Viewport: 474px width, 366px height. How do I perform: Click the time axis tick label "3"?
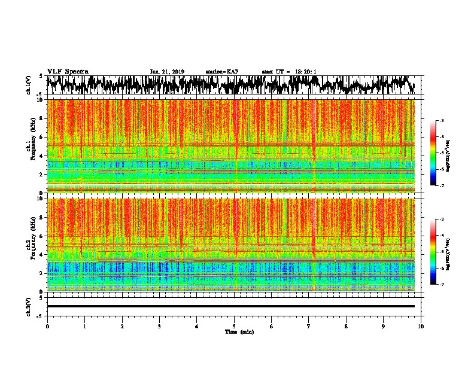(x=159, y=327)
